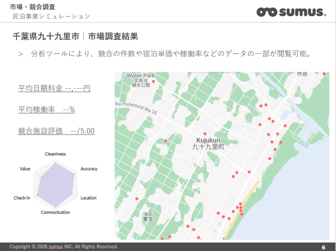Select the Cleanliness axis label
The height and width of the screenshot is (251, 336).
(55, 154)
